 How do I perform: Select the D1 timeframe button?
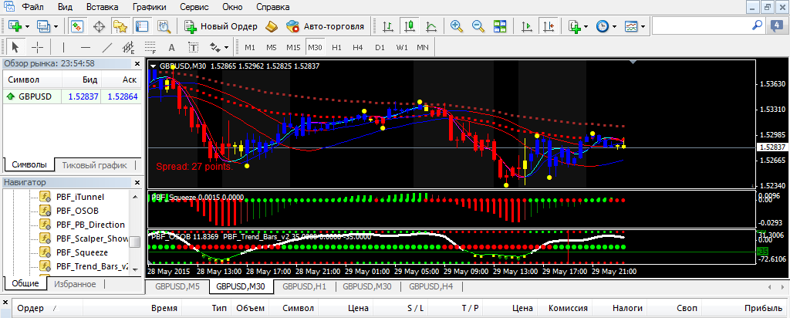point(380,47)
